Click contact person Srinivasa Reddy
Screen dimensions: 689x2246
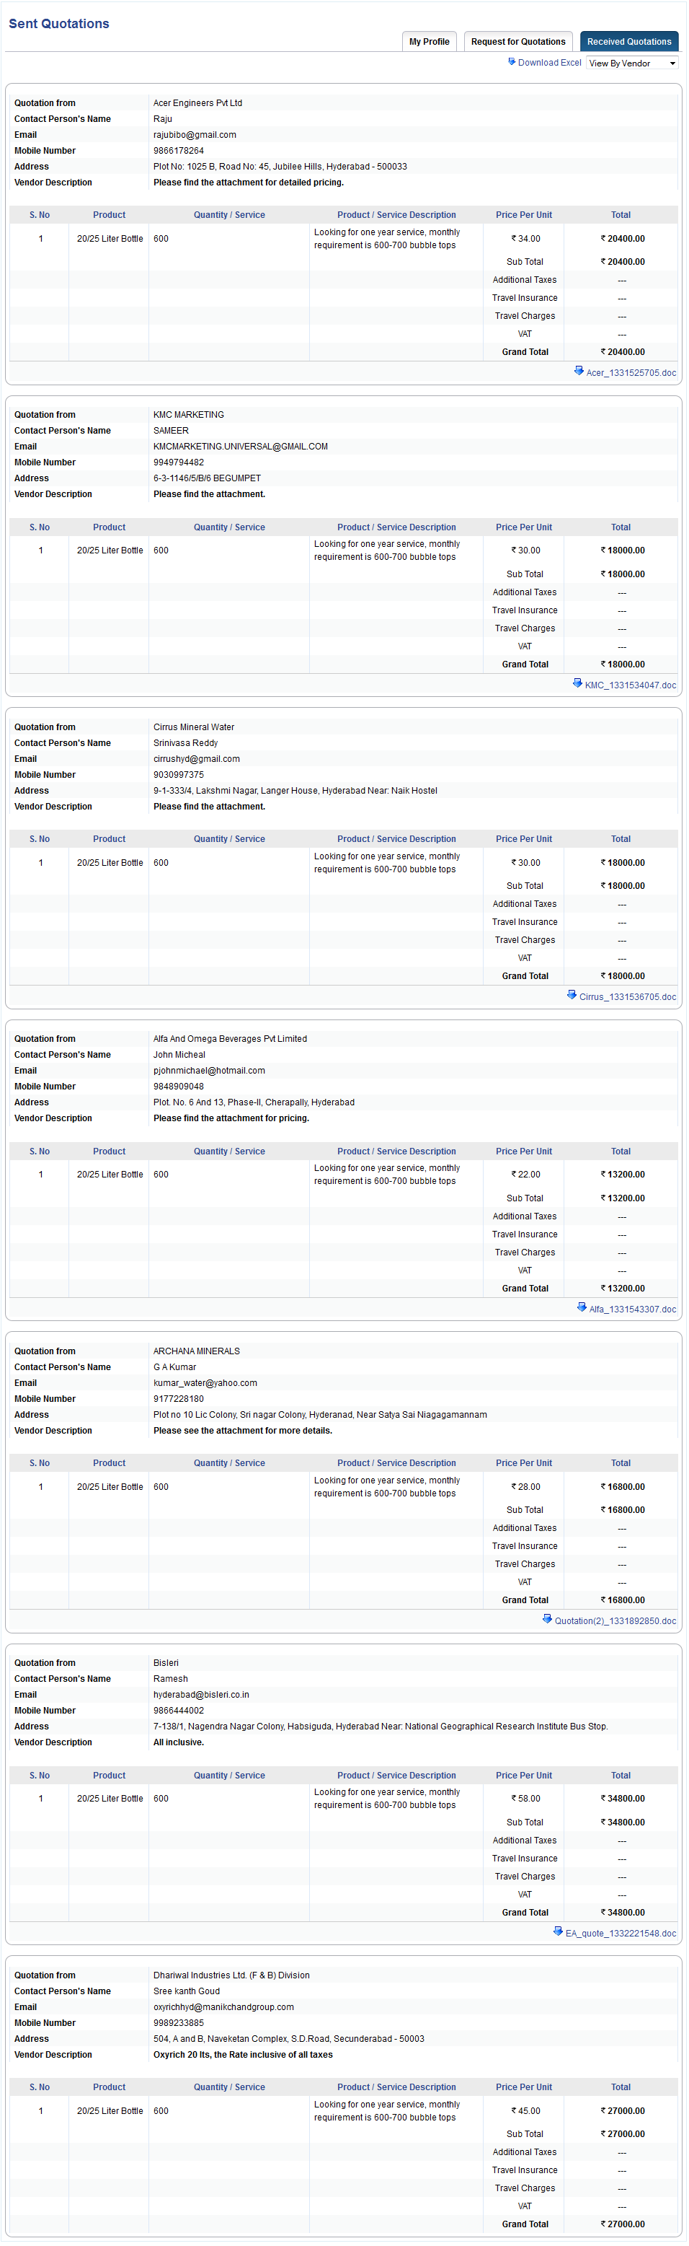pos(185,743)
